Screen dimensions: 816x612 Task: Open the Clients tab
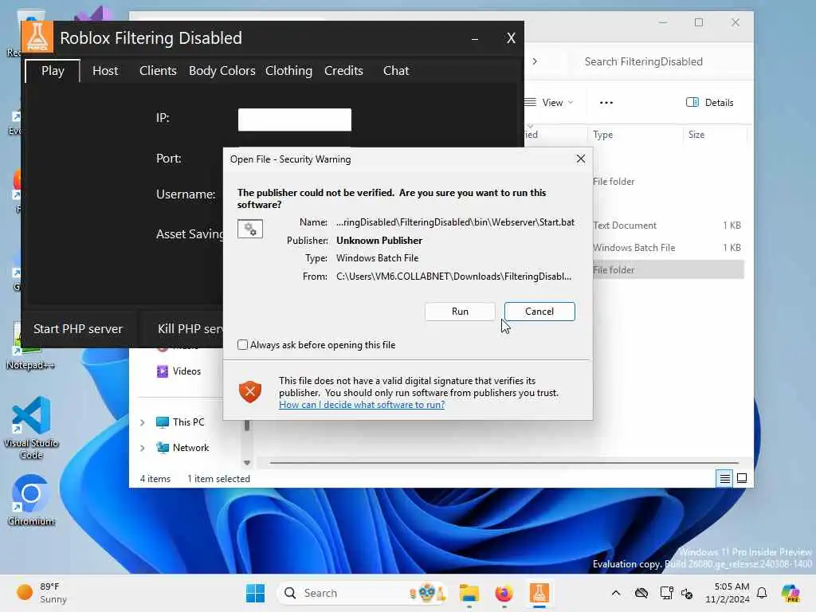coord(158,71)
